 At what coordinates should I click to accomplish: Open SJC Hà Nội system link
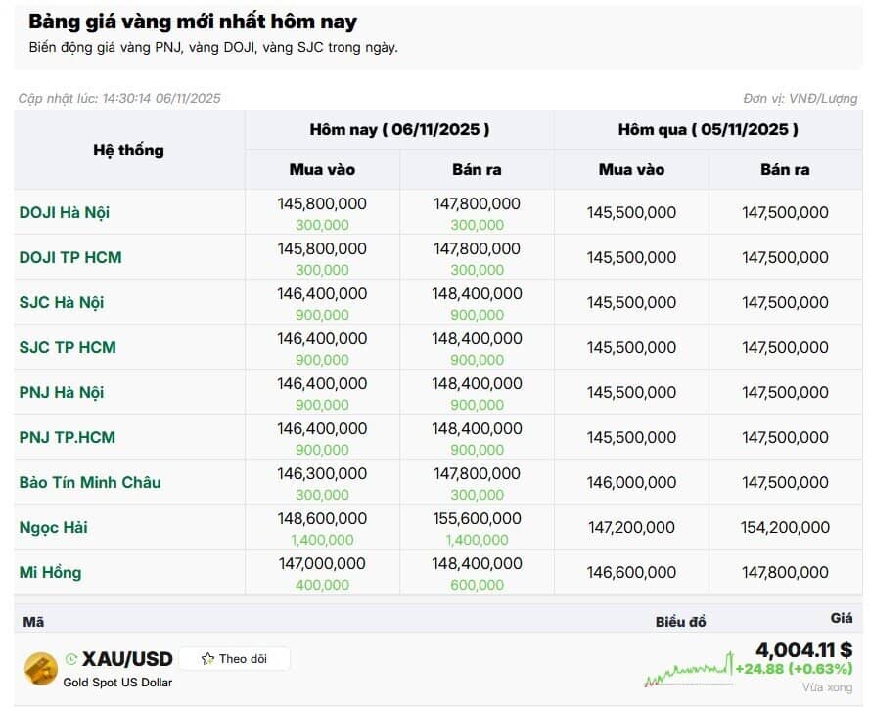(x=62, y=303)
